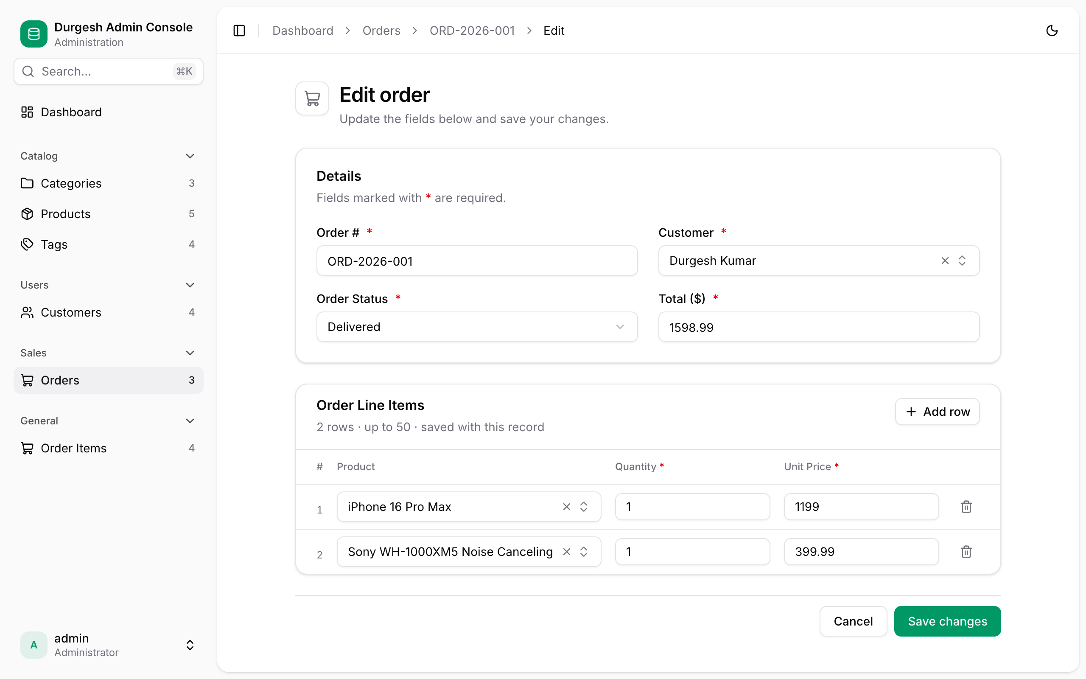Open the admin account switcher
The image size is (1086, 679).
click(108, 645)
